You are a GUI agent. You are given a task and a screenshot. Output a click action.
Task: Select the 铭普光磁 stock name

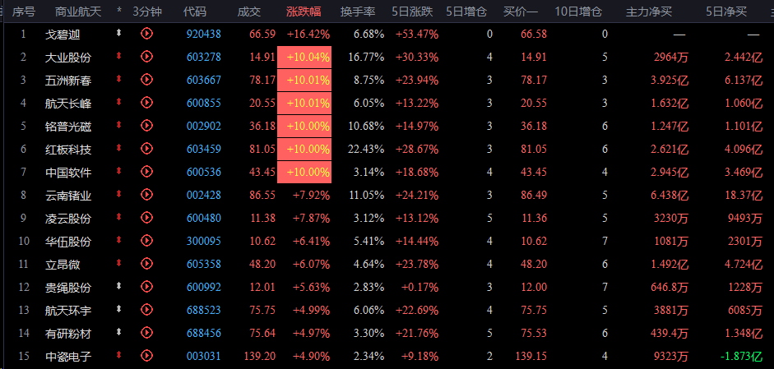click(68, 127)
